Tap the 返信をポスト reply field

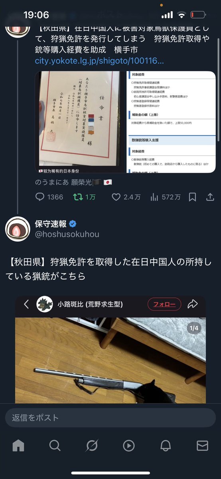110,417
